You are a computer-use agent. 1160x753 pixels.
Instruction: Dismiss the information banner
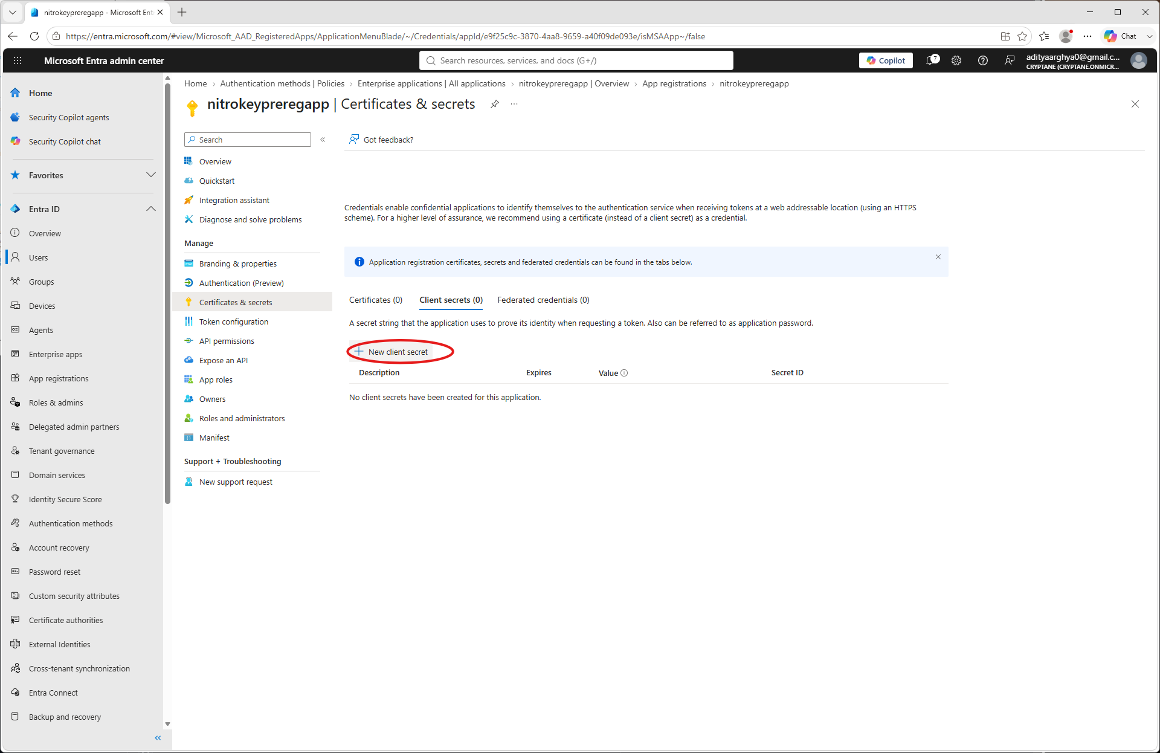tap(938, 257)
